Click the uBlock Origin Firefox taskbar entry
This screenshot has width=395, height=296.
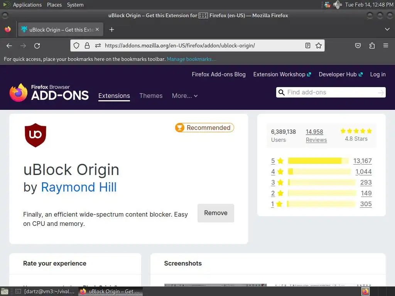point(111,291)
